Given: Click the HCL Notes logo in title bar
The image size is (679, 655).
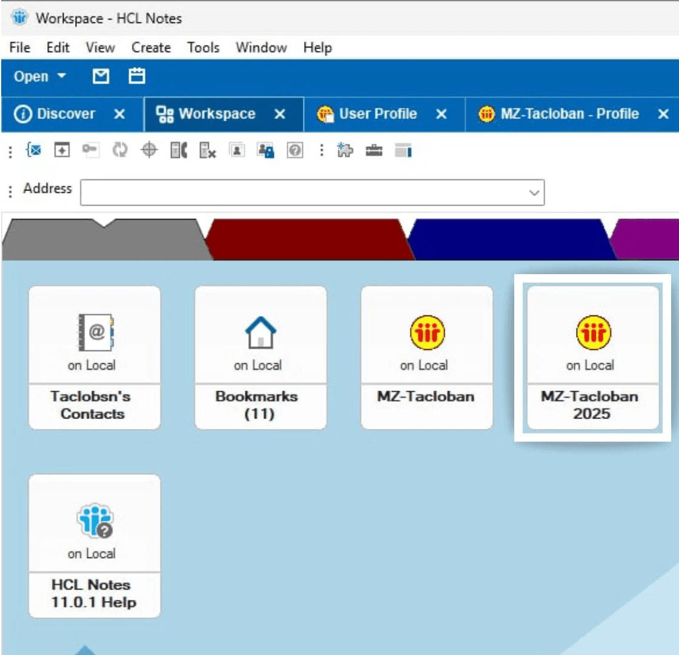Looking at the screenshot, I should point(19,18).
